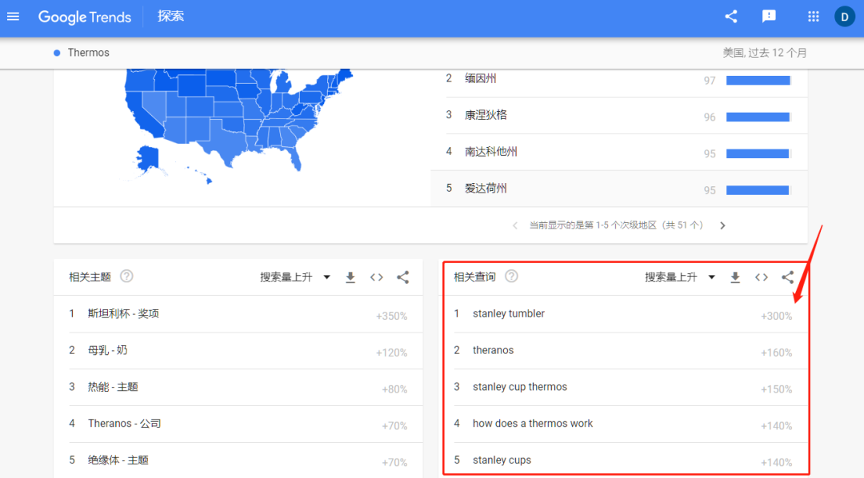Open the how does a thermos work query
The width and height of the screenshot is (864, 478).
(x=532, y=423)
